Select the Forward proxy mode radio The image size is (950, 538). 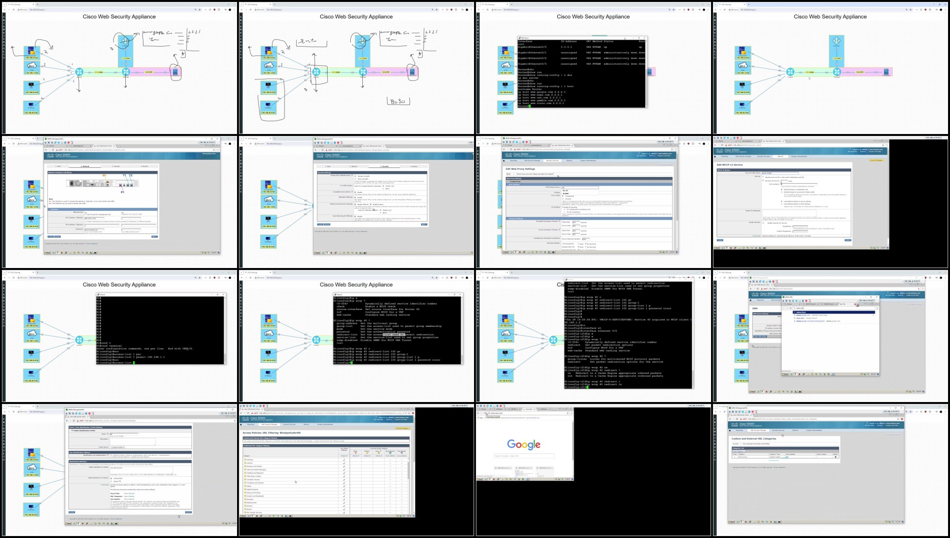pos(563,199)
